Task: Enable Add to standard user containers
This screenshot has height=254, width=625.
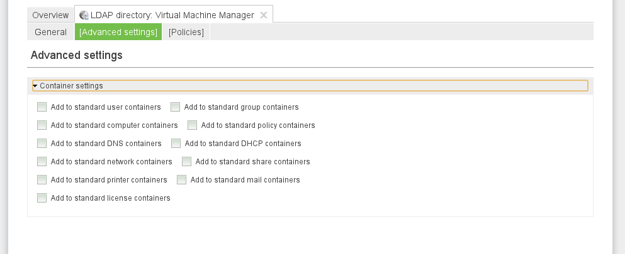Action: [x=42, y=107]
